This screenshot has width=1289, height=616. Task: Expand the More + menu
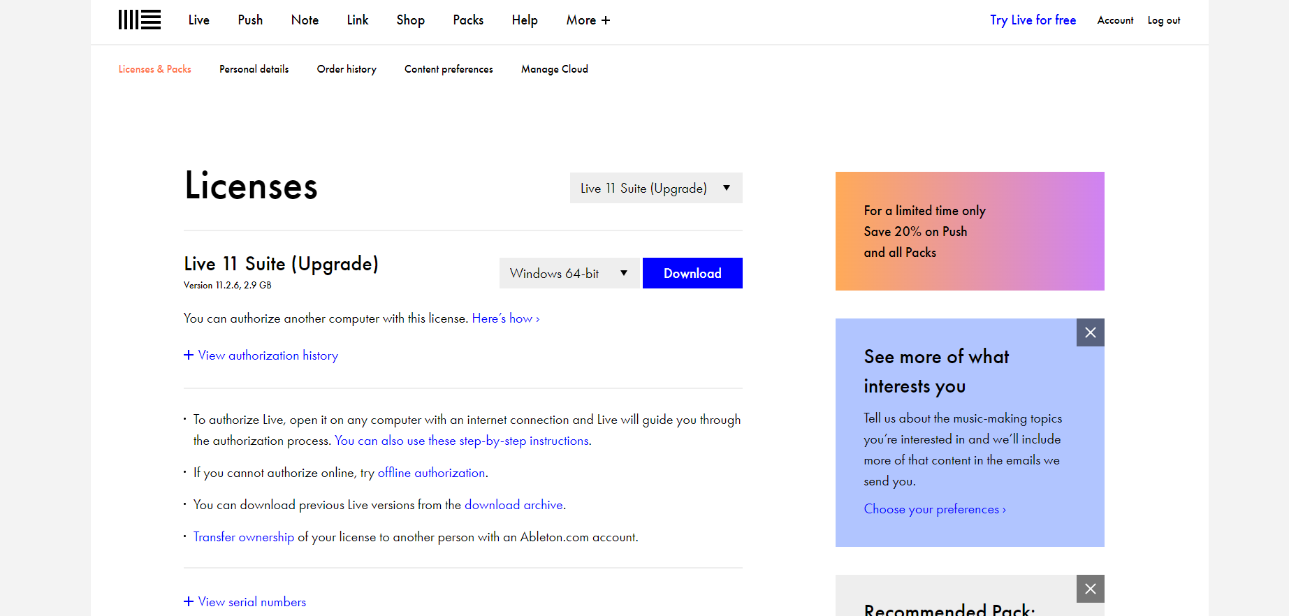[588, 20]
